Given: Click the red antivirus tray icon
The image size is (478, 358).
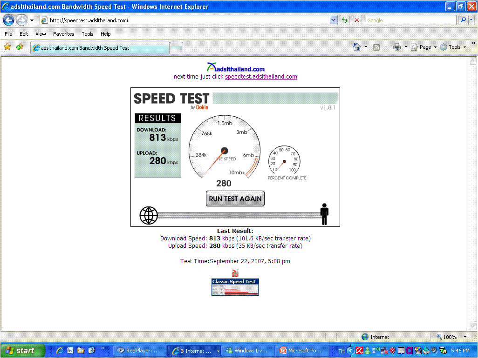Looking at the screenshot, I should point(359,351).
